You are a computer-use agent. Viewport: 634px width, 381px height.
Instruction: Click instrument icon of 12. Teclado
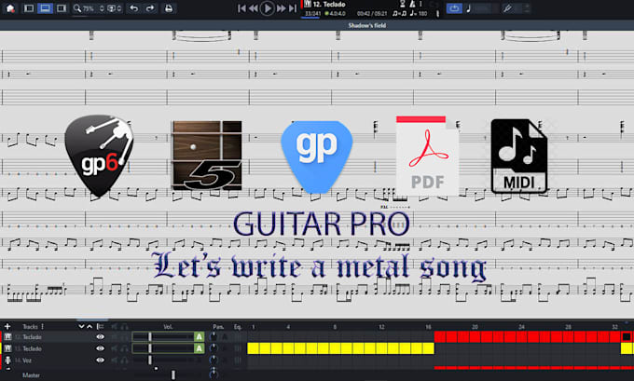pos(7,336)
